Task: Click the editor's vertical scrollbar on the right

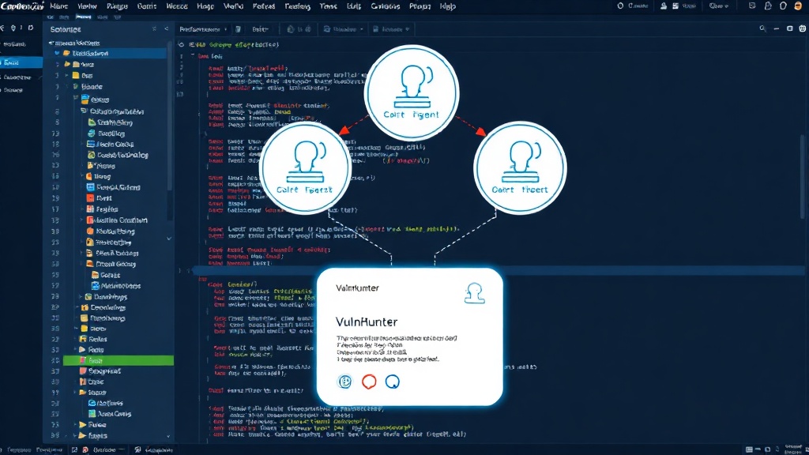Action: tap(803, 175)
